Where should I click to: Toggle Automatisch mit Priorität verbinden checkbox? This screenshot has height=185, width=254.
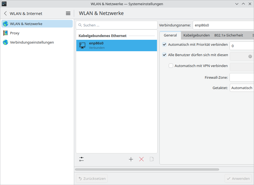164,44
